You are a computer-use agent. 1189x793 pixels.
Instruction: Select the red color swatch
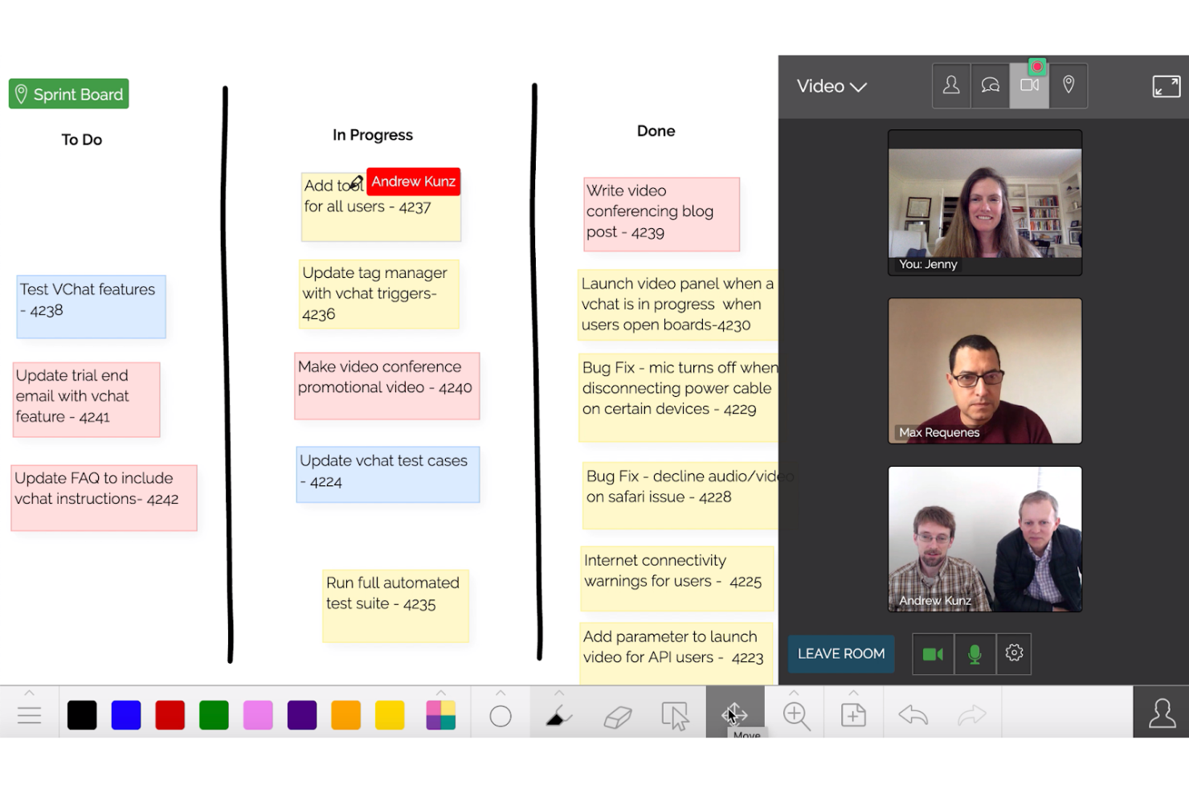point(170,715)
